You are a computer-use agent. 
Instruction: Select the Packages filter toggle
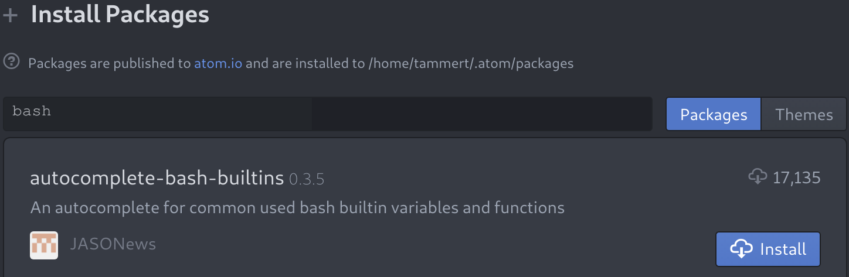click(x=714, y=114)
